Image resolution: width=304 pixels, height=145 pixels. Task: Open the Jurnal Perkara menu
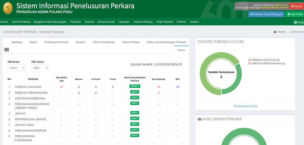21,22
